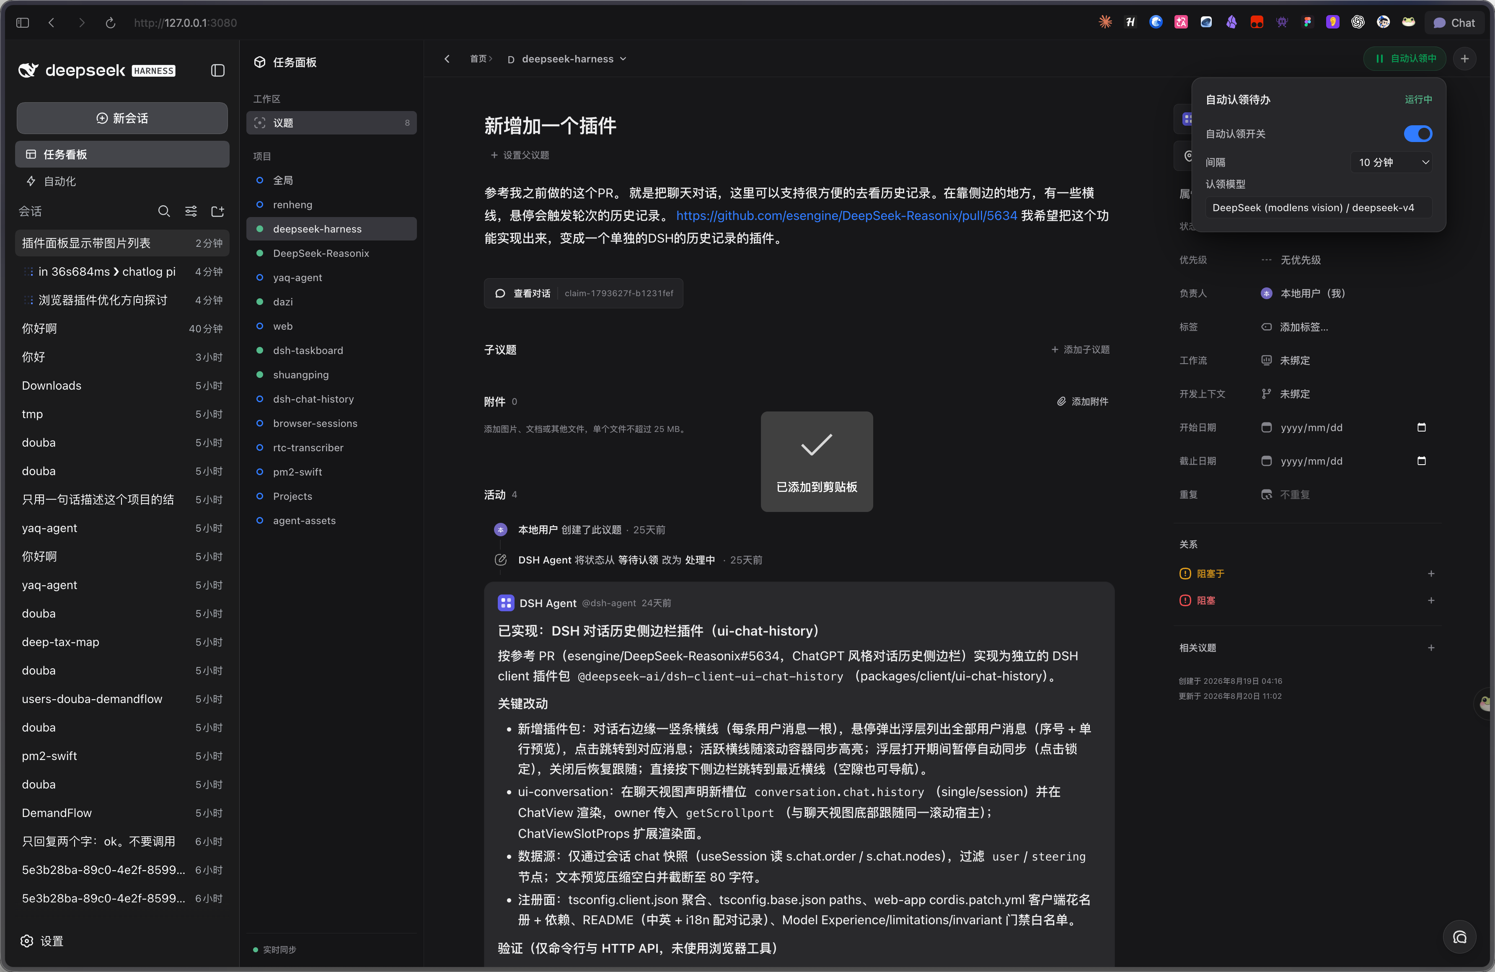Open the users-douba-demandflow conversation
Screen dimensions: 1495x972
[122, 699]
